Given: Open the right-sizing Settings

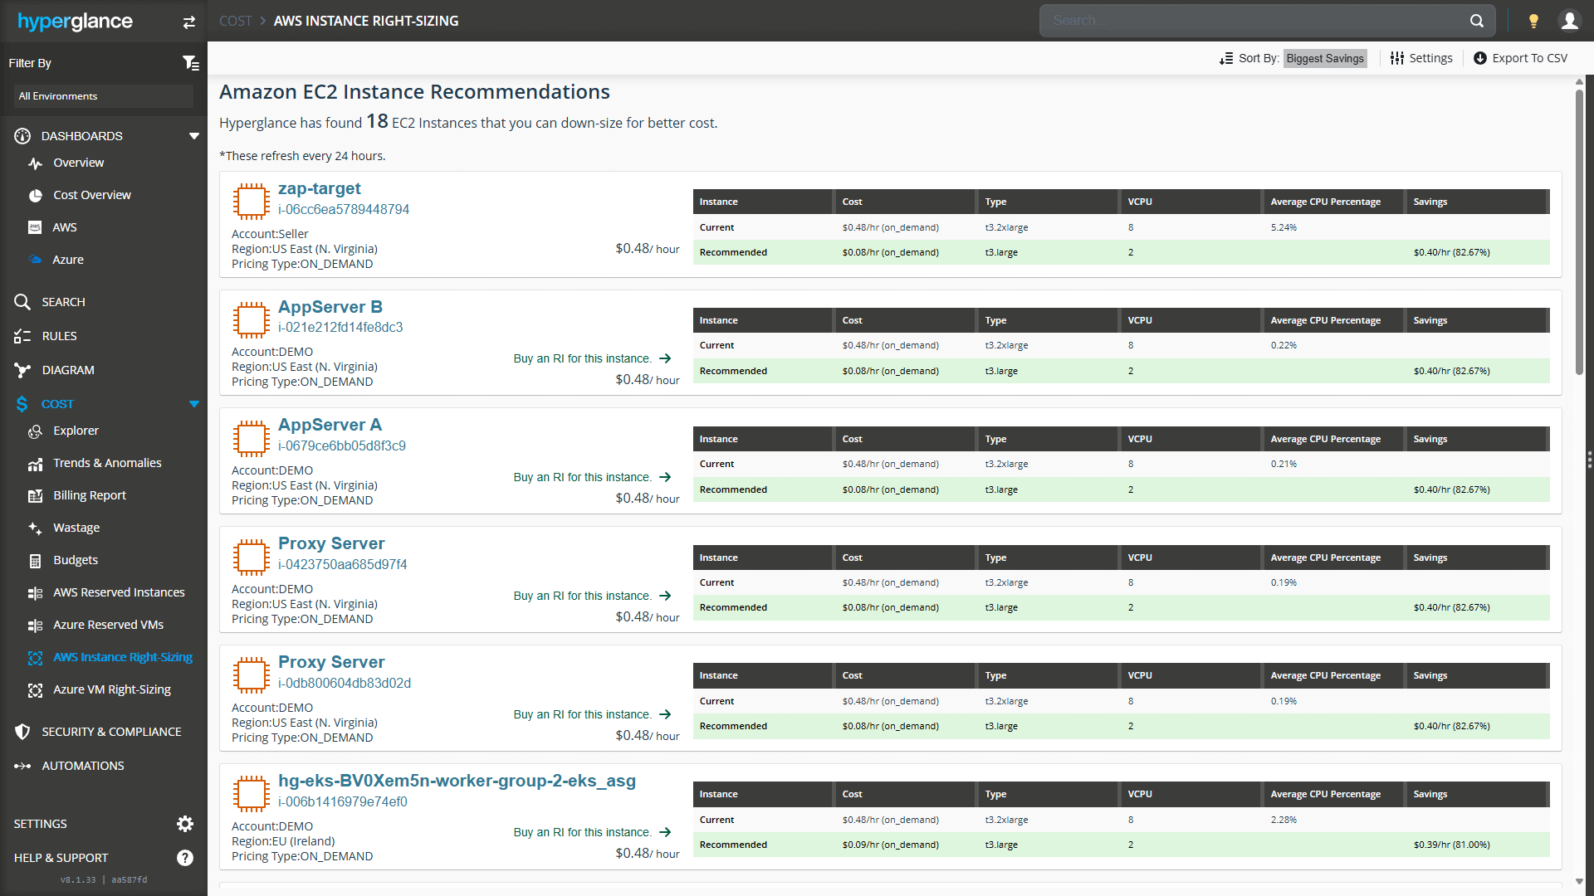Looking at the screenshot, I should [x=1421, y=58].
